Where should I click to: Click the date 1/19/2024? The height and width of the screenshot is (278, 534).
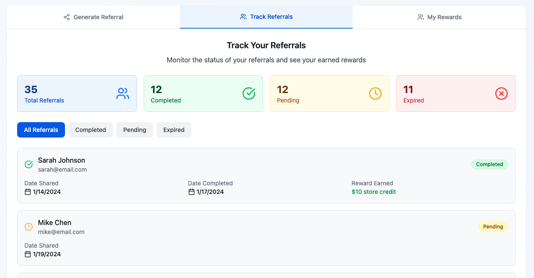click(47, 254)
